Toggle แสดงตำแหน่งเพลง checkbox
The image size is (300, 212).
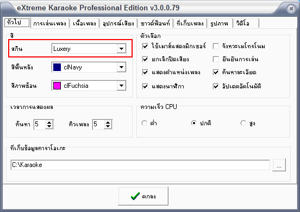145,72
